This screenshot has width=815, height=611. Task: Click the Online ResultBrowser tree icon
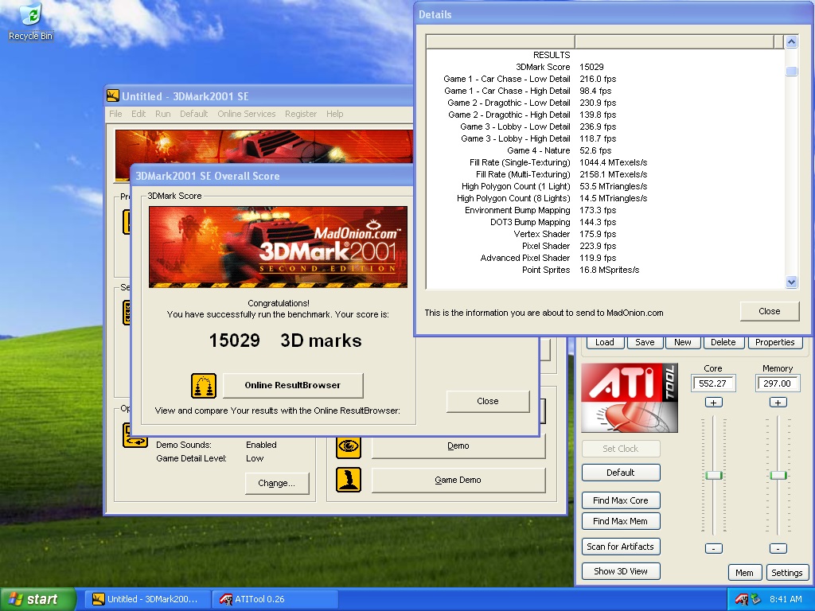[204, 386]
